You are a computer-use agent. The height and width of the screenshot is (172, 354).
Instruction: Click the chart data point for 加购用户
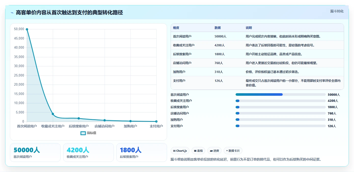(130, 121)
